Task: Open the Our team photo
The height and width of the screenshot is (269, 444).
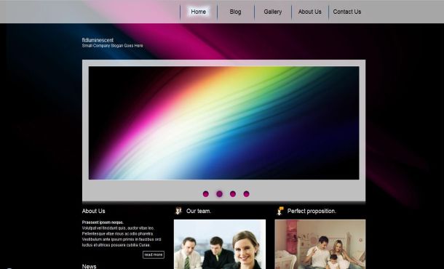Action: [x=220, y=244]
